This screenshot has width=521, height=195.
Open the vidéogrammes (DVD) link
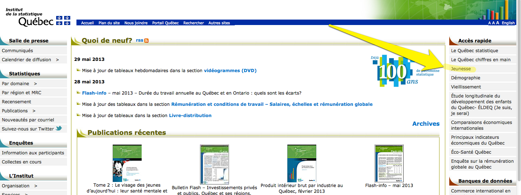coord(230,71)
